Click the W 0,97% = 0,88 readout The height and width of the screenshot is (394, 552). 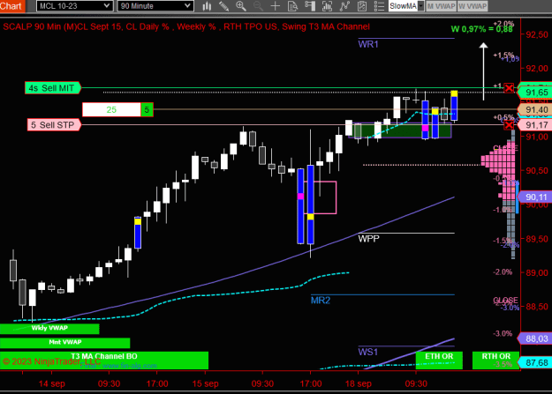tap(482, 29)
